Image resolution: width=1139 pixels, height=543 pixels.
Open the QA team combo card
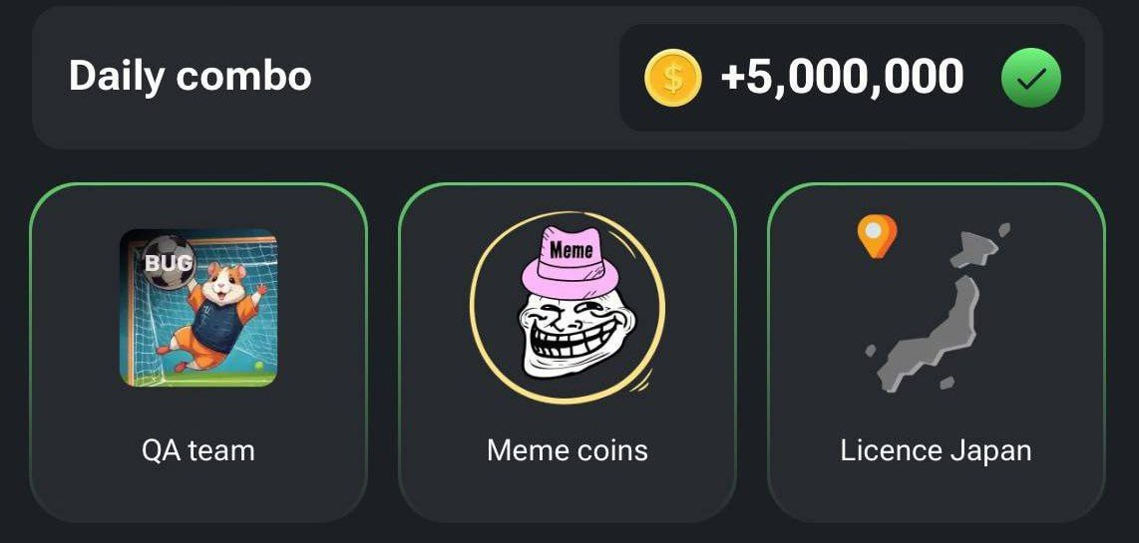pos(198,352)
